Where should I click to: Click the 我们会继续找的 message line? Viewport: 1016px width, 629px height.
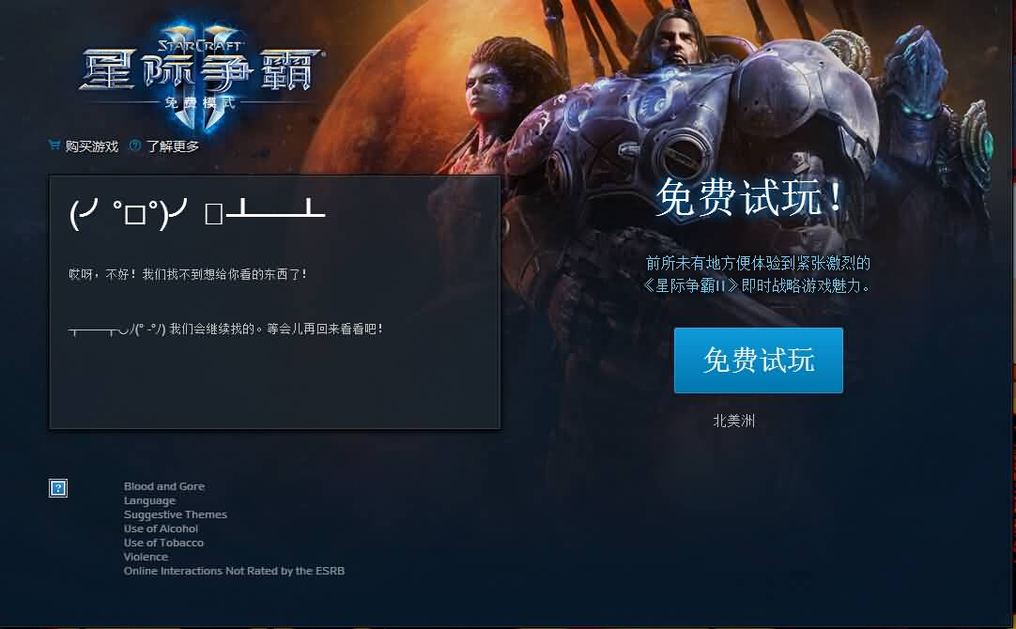coord(225,330)
